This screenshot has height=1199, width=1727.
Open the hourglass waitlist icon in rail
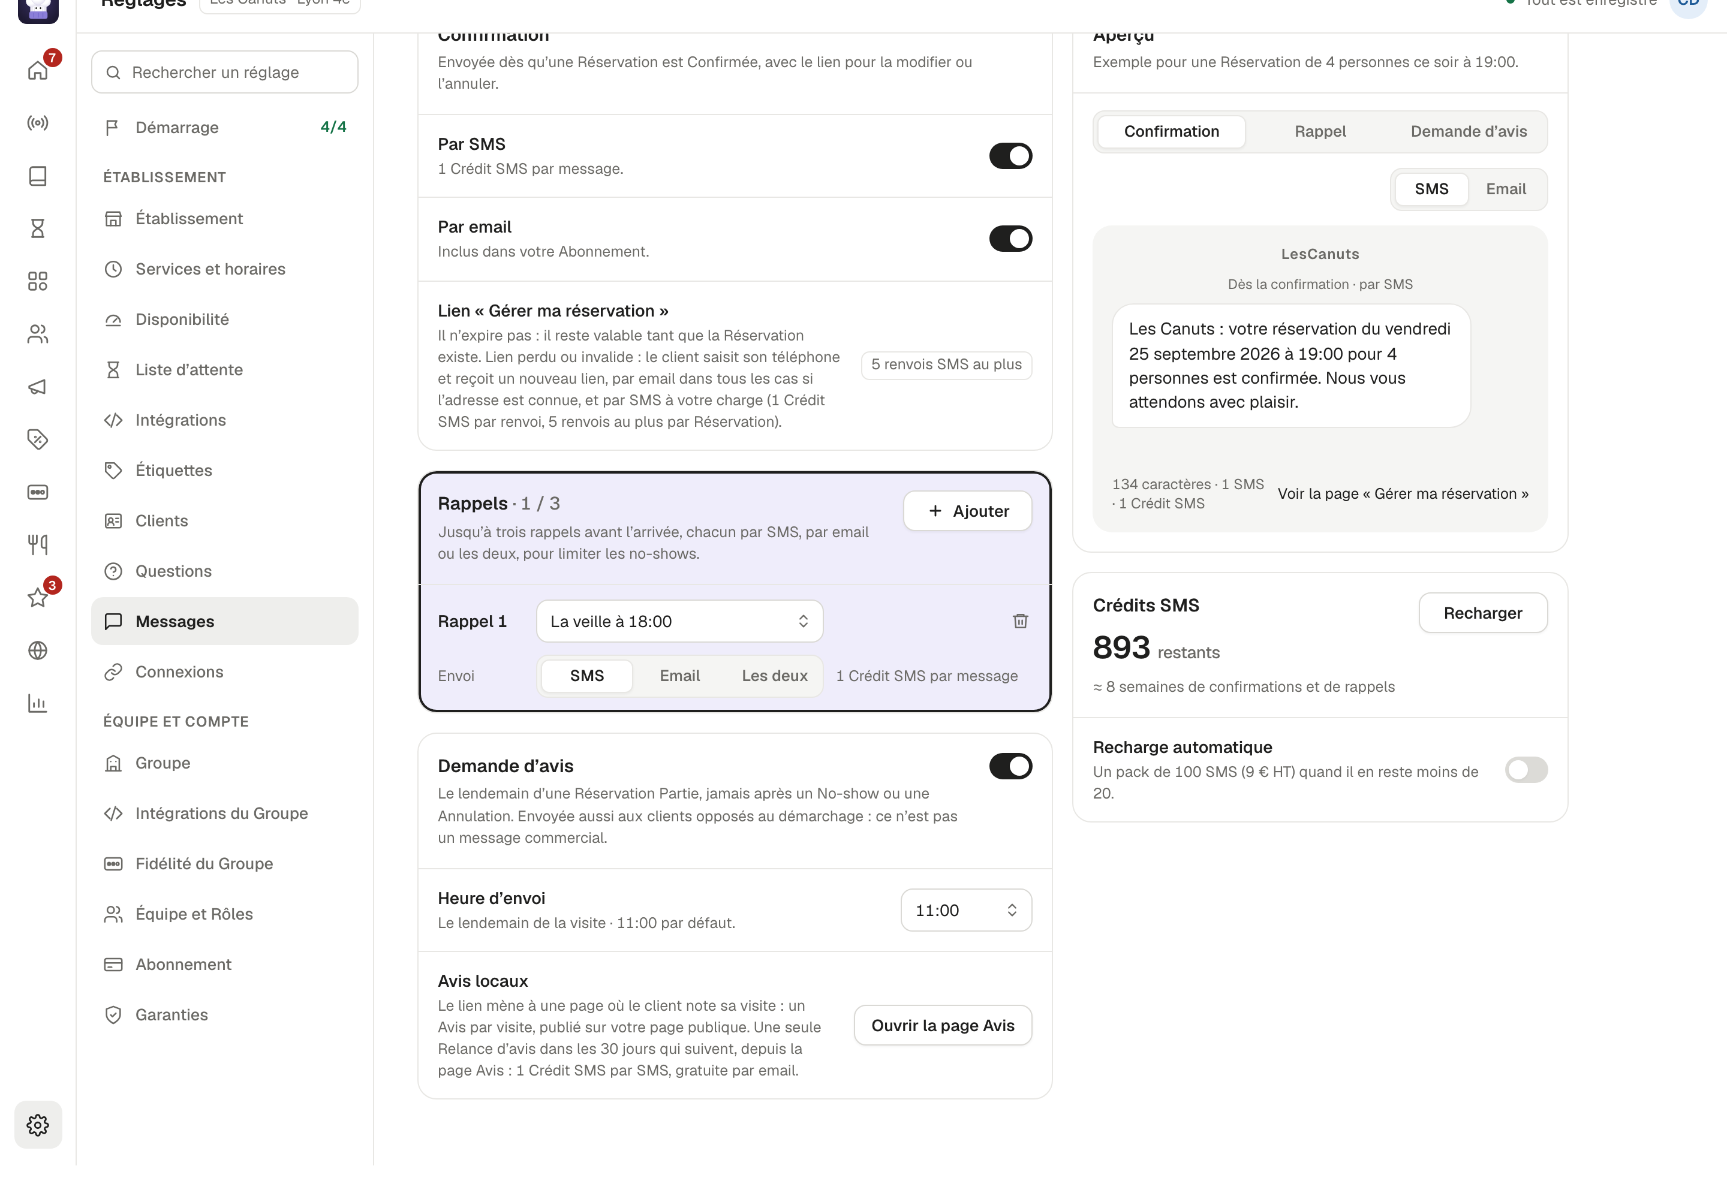(38, 228)
